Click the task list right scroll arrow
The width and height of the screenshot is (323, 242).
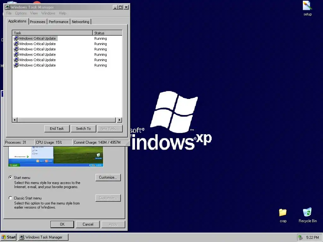click(x=119, y=120)
